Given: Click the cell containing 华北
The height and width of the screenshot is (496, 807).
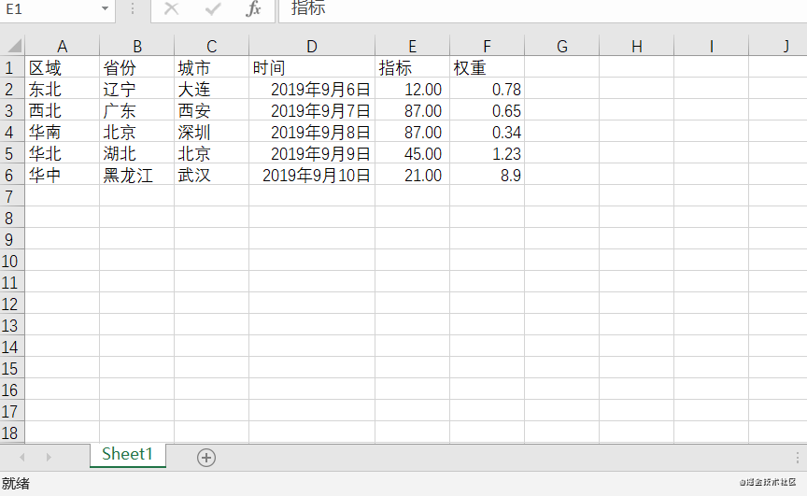Looking at the screenshot, I should (x=63, y=153).
